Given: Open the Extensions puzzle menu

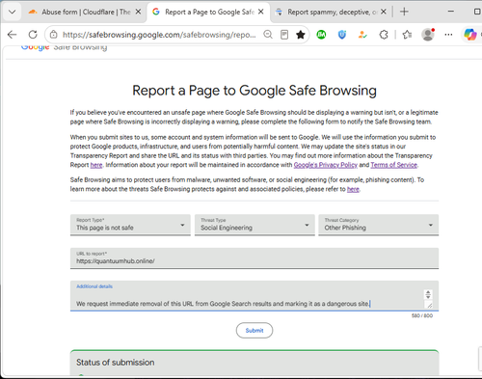Looking at the screenshot, I should (384, 35).
